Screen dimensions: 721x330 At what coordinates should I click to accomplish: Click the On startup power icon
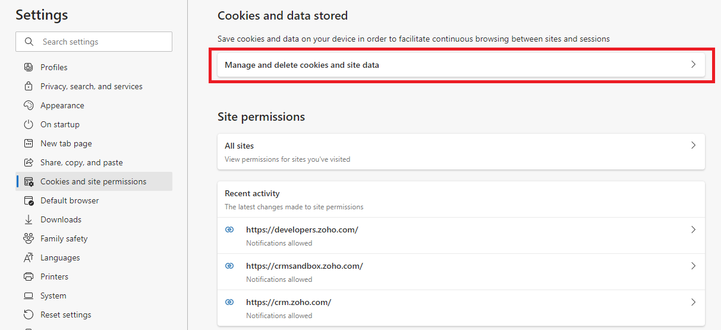point(28,124)
